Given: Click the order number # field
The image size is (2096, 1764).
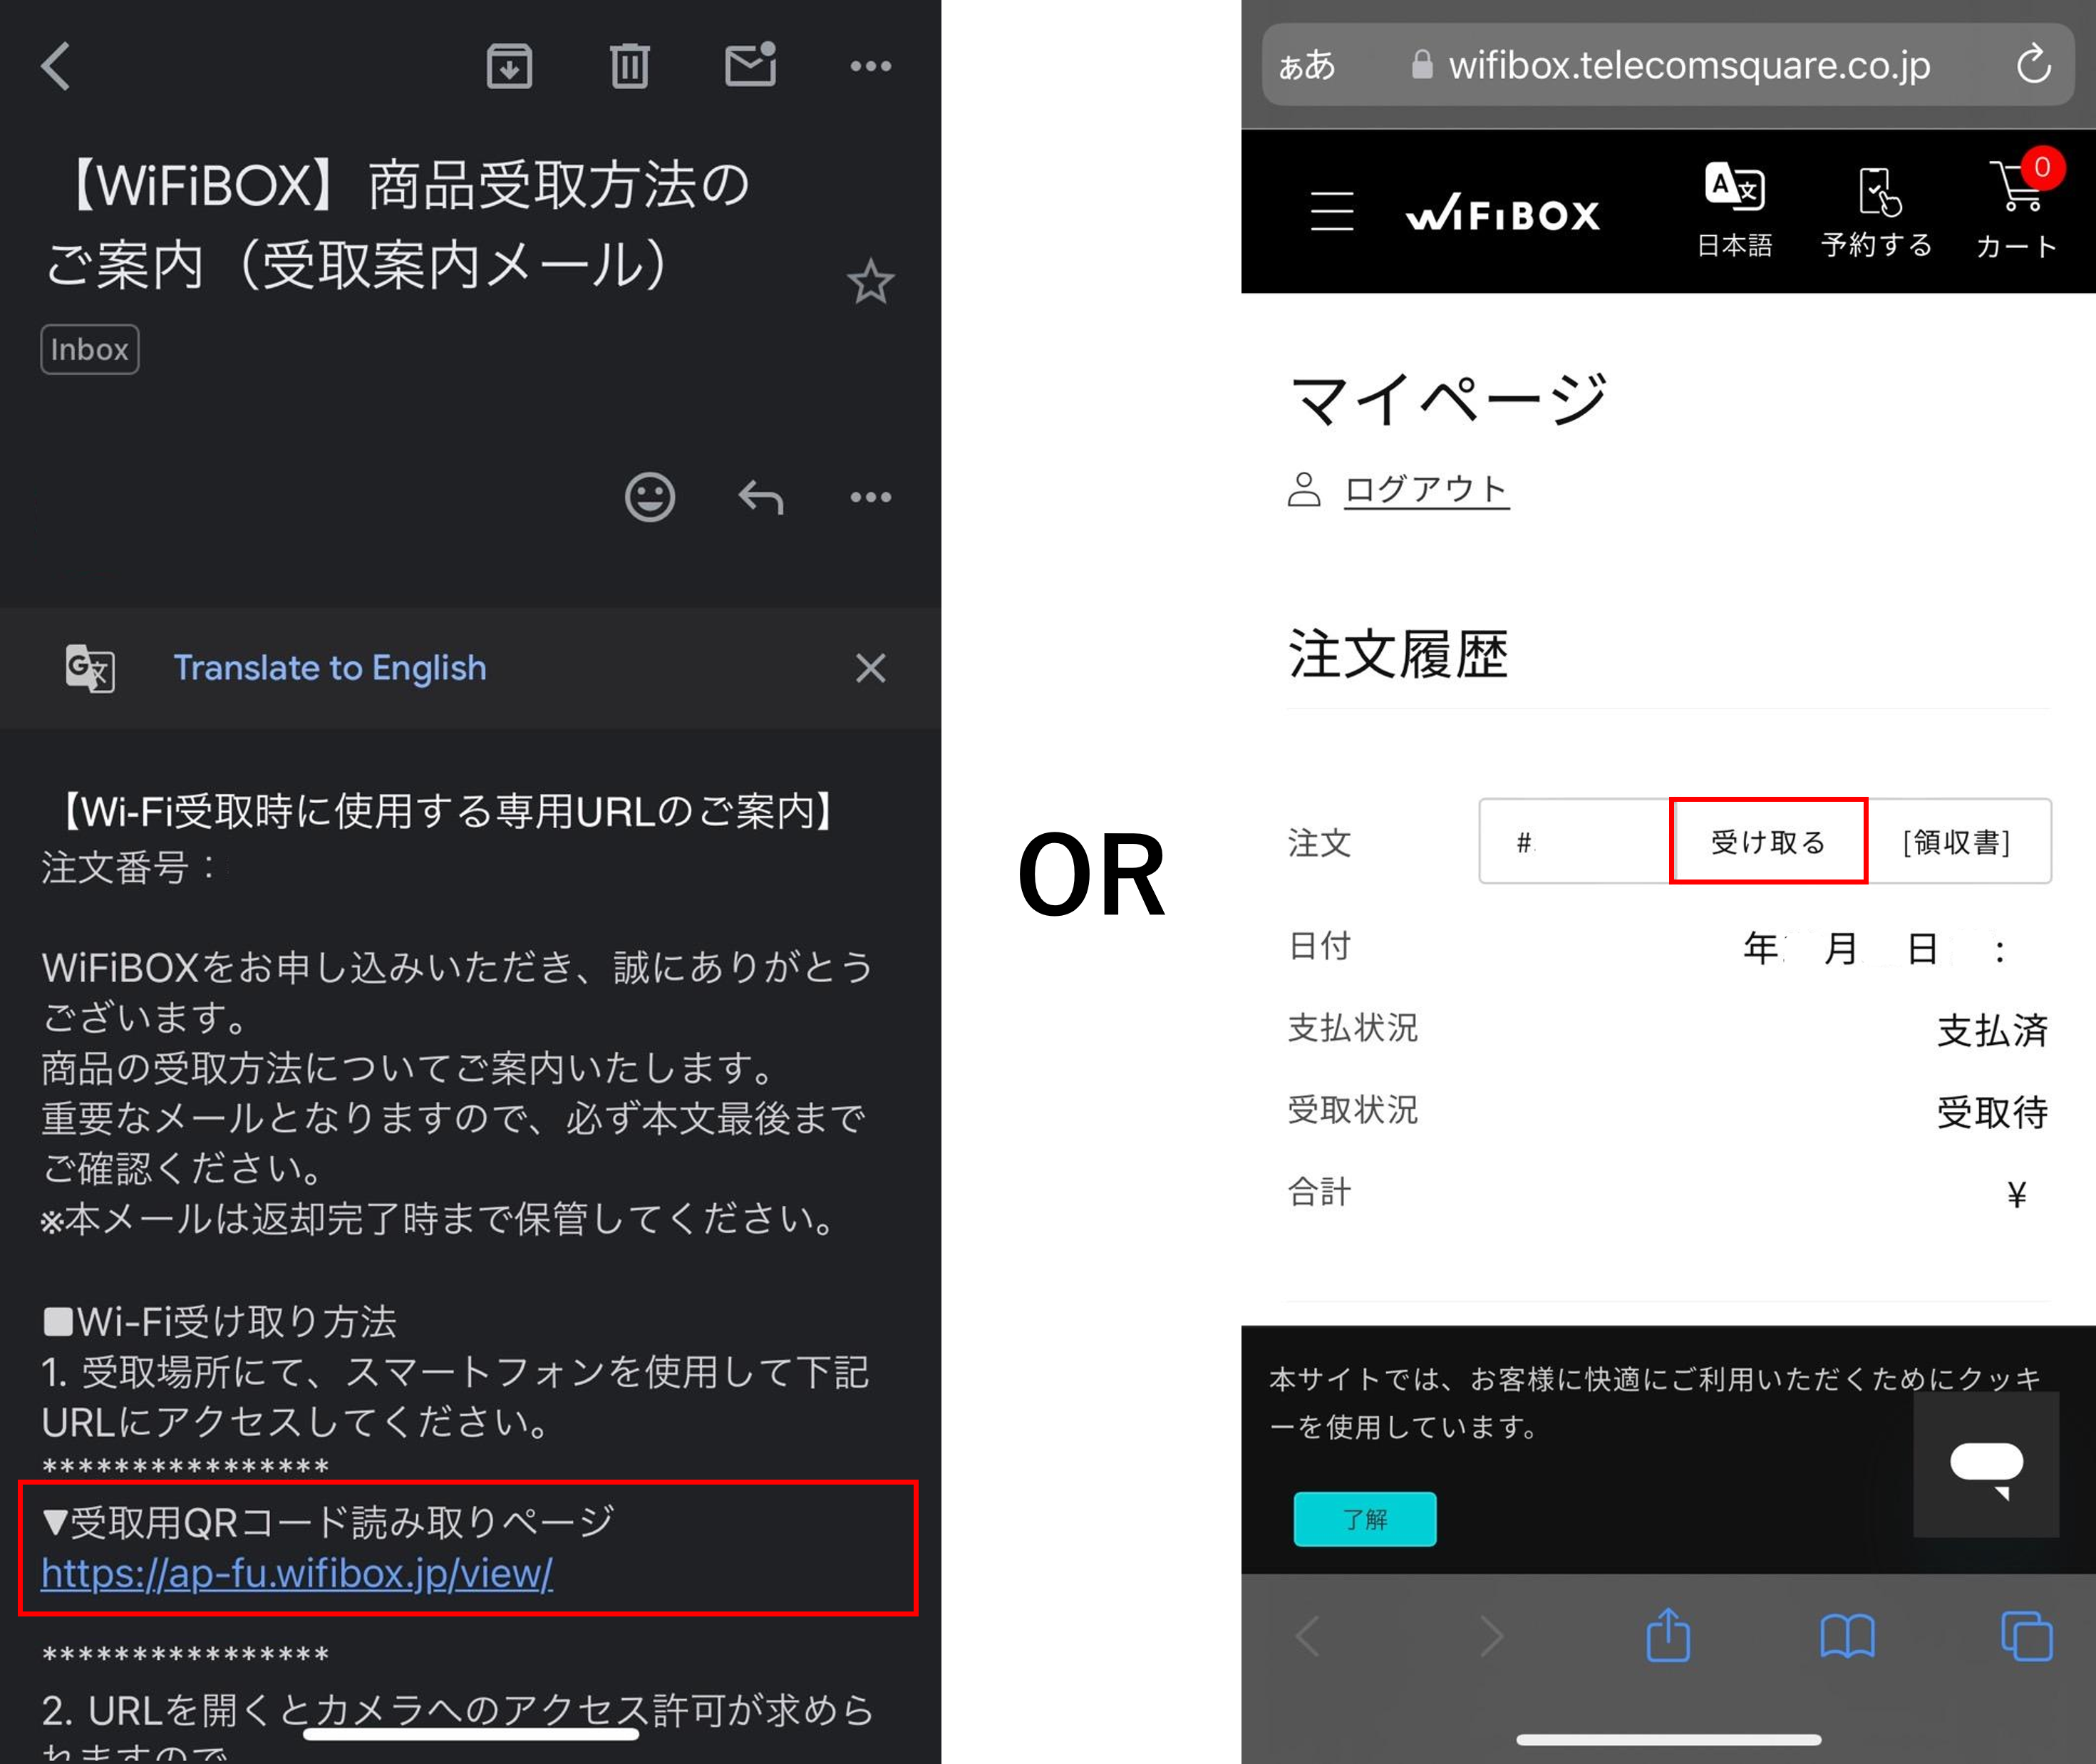Looking at the screenshot, I should pos(1575,841).
